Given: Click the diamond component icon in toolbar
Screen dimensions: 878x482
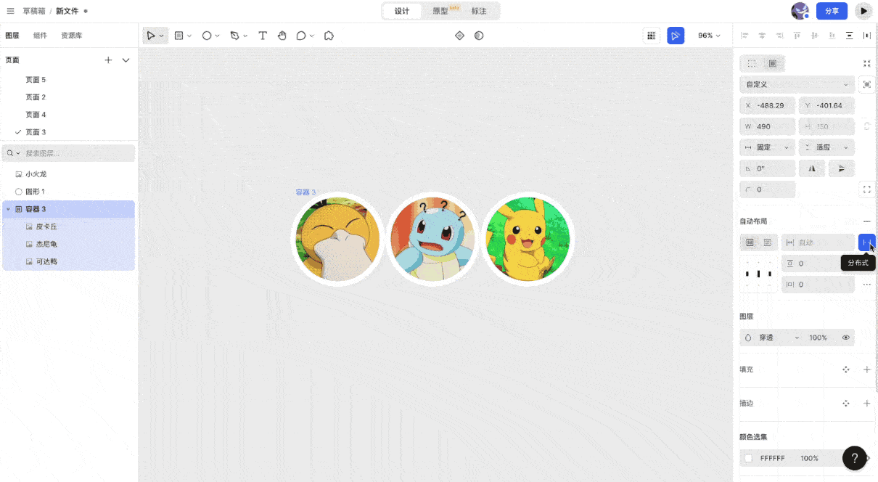Looking at the screenshot, I should [x=459, y=36].
